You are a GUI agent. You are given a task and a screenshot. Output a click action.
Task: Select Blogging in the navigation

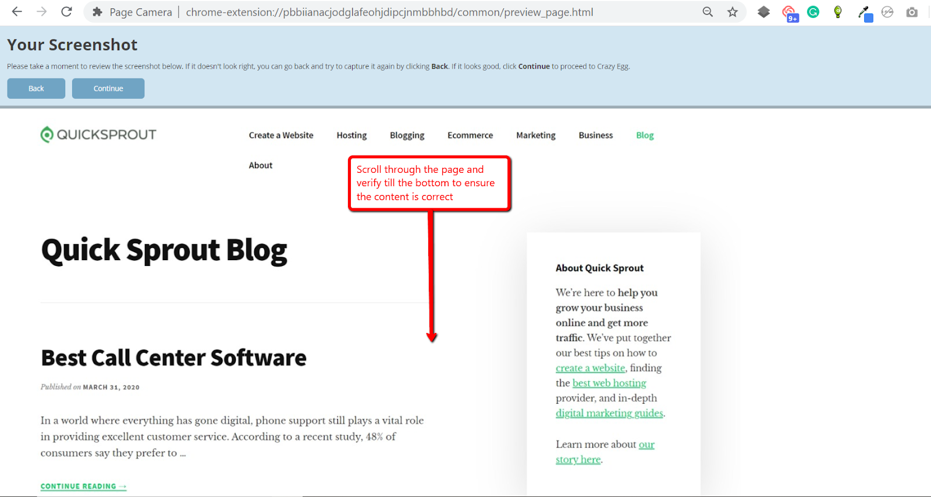tap(407, 135)
